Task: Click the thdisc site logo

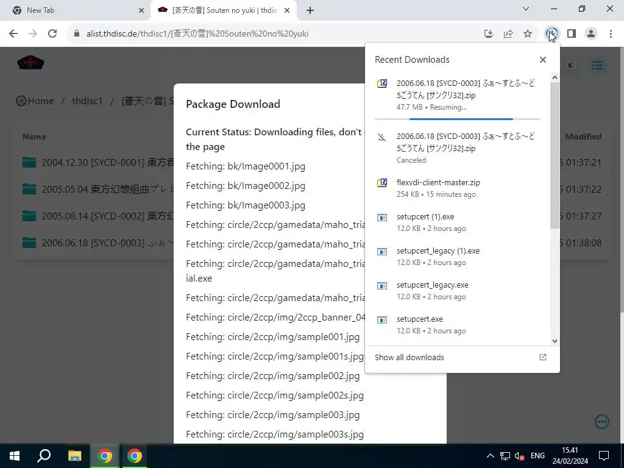Action: [30, 63]
